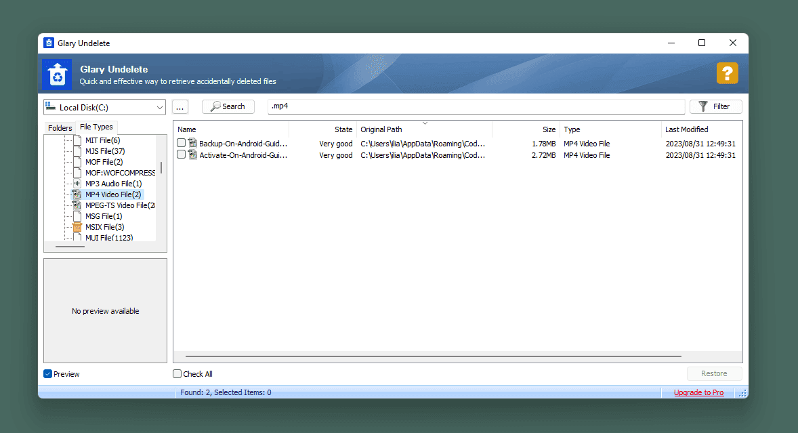The width and height of the screenshot is (798, 433).
Task: Uncheck the Preview checkbox
Action: 48,374
